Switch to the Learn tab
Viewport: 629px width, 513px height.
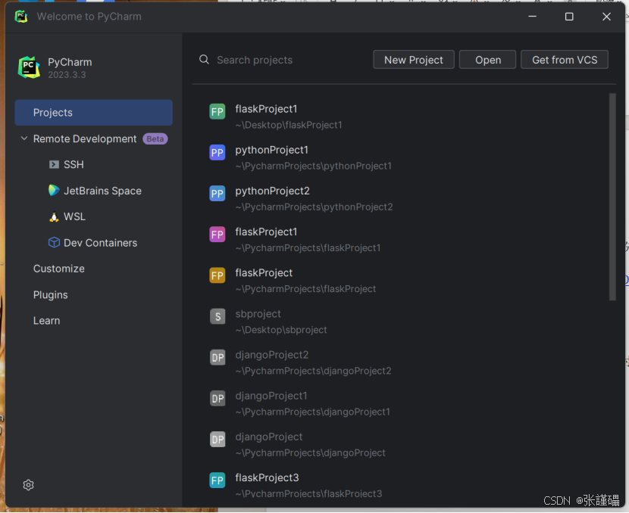(x=46, y=321)
